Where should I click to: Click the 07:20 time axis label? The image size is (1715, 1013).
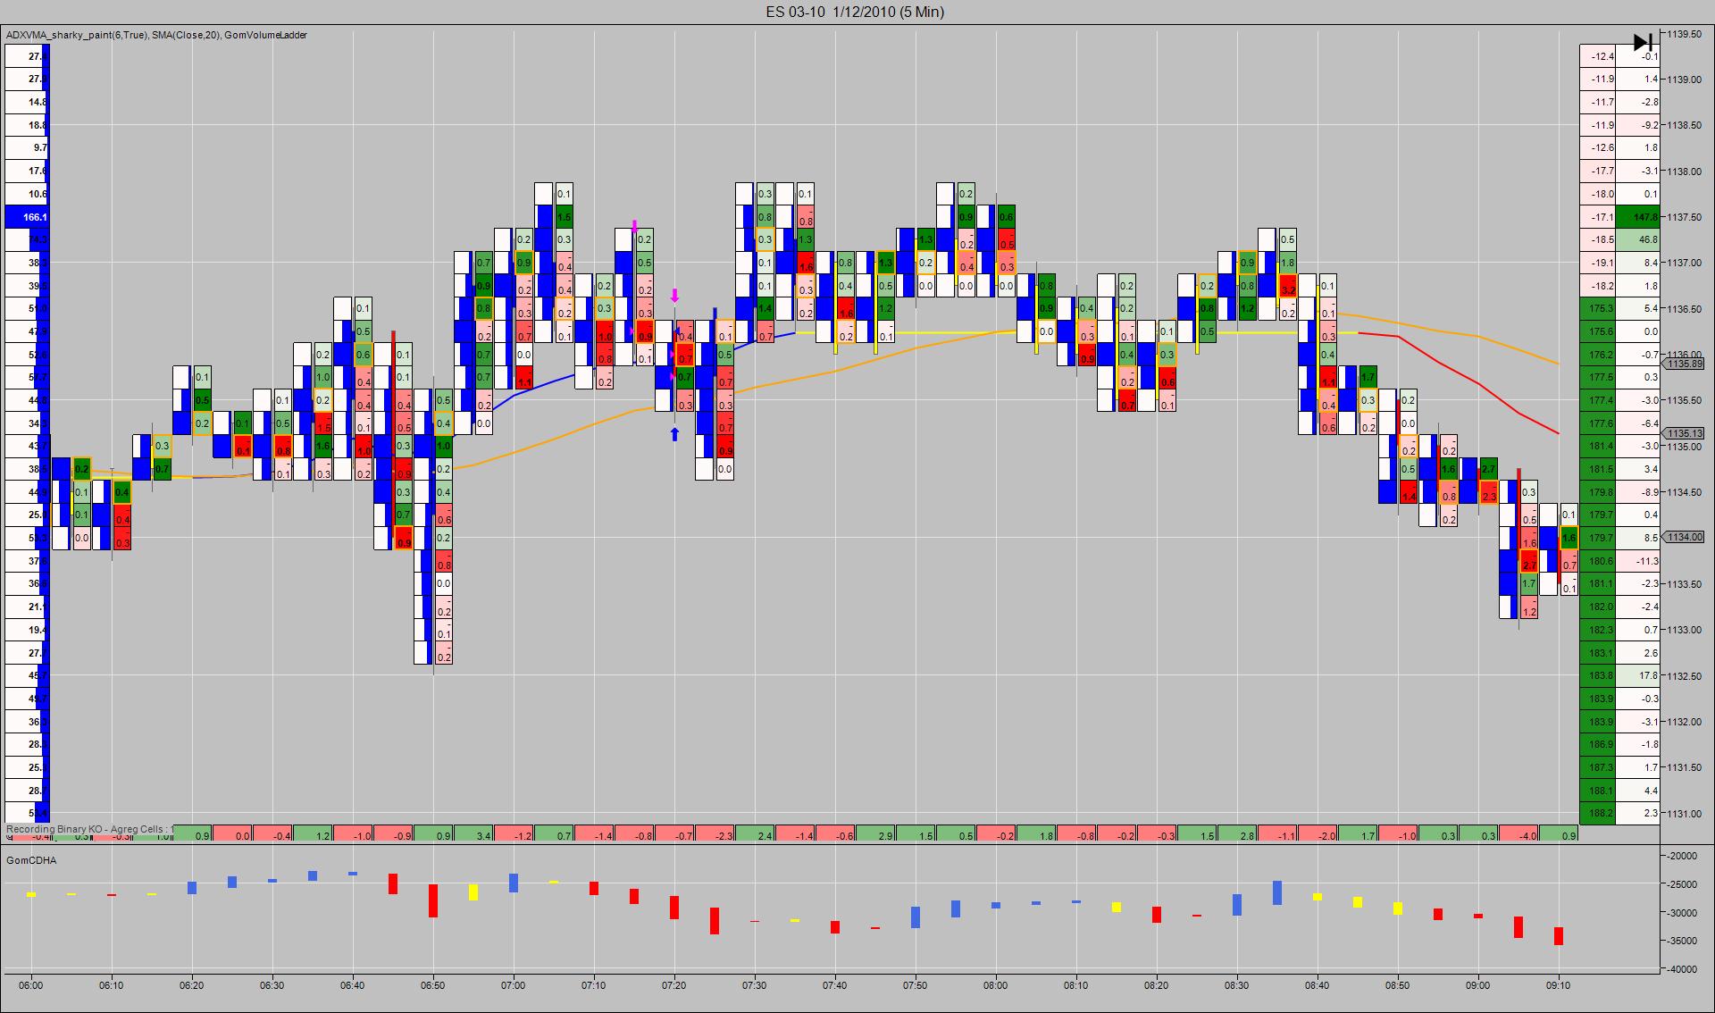point(674,985)
